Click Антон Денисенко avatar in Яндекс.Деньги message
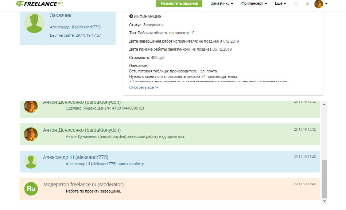Screen dimensions: 346x210 pos(31,107)
